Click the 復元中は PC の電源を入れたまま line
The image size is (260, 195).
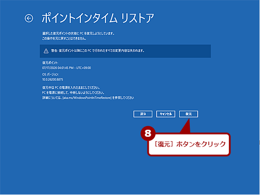pyautogui.click(x=71, y=88)
